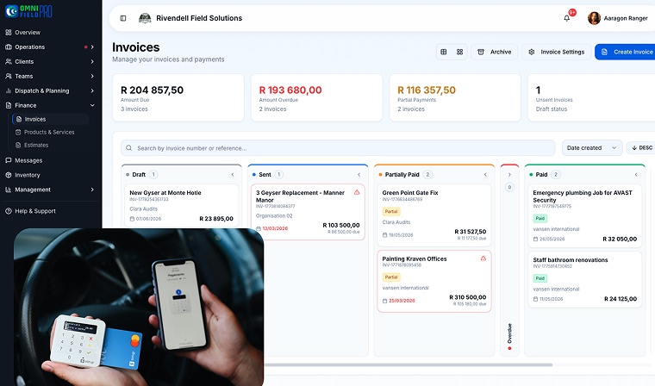The height and width of the screenshot is (386, 655).
Task: Click the search magnifier icon
Action: pos(128,148)
